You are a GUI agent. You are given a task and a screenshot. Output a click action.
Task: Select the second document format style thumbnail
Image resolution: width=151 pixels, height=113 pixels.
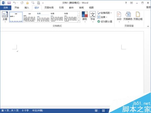tap(29, 17)
